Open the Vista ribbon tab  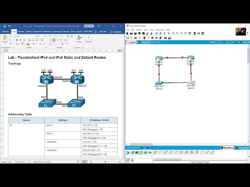tap(73, 32)
